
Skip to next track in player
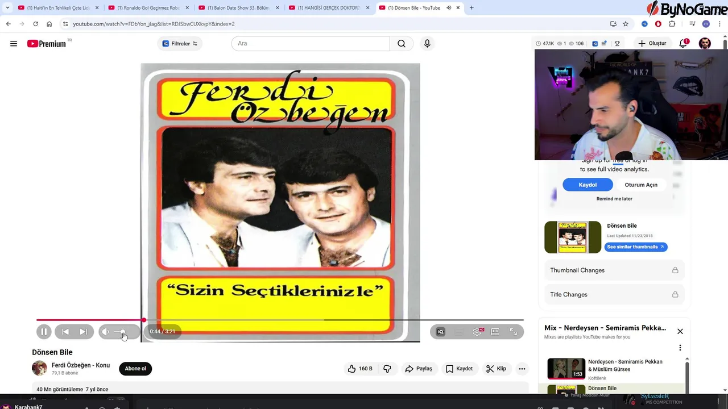(83, 332)
